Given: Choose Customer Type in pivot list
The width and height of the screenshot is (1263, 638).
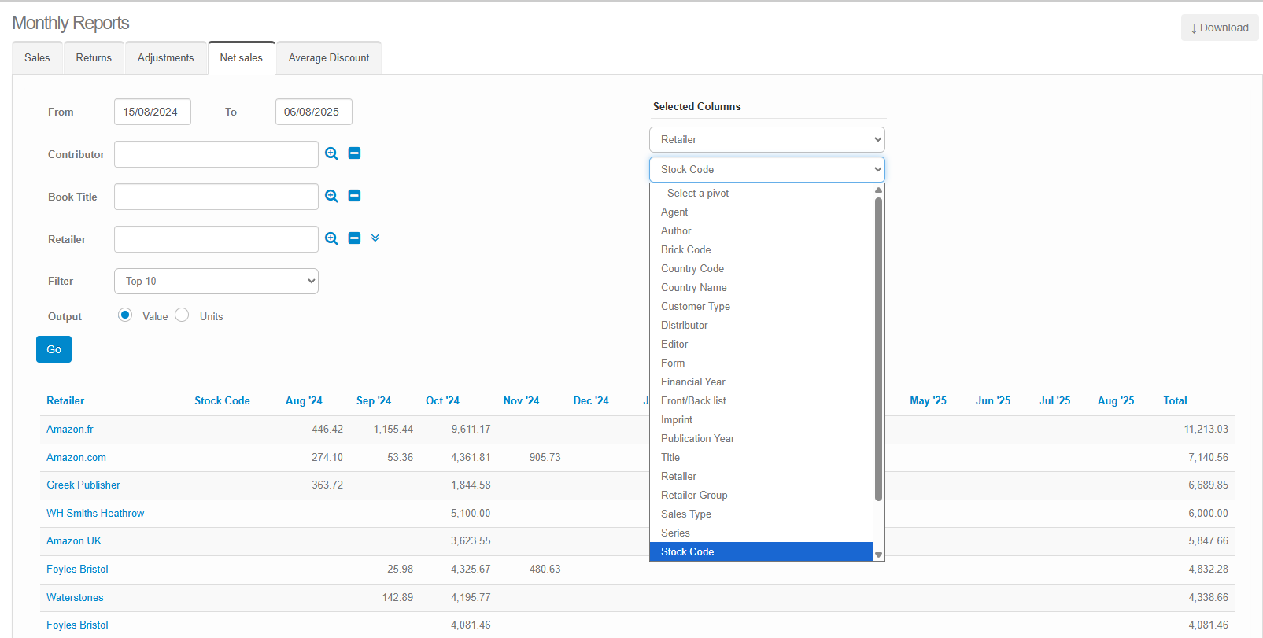Looking at the screenshot, I should click(761, 306).
